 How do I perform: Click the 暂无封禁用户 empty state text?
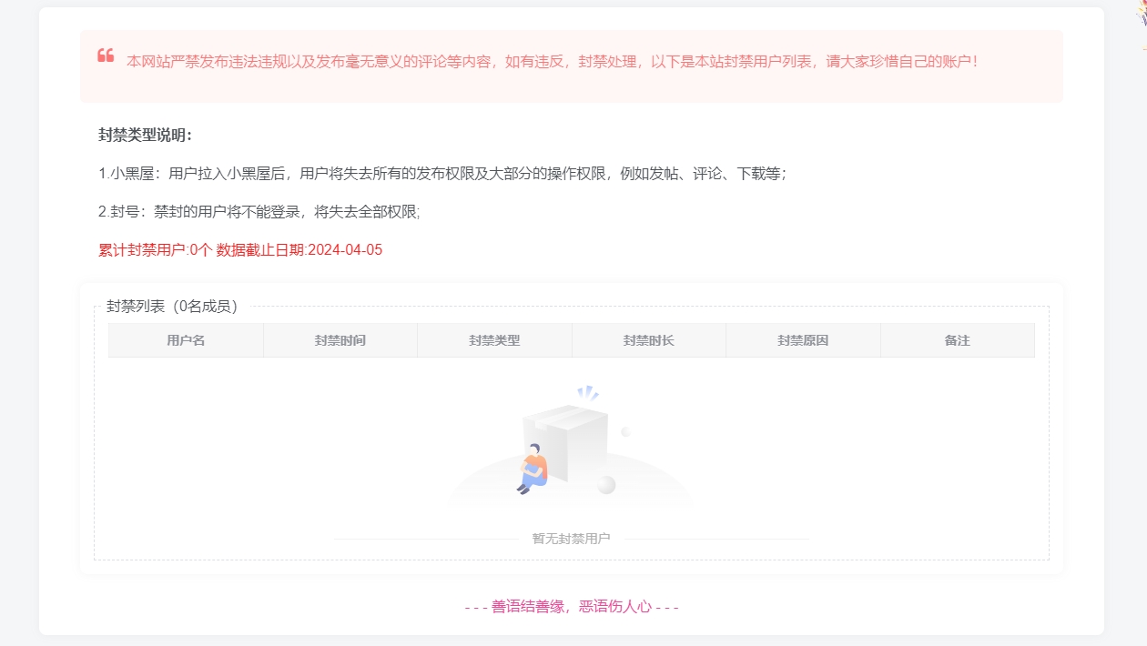573,538
